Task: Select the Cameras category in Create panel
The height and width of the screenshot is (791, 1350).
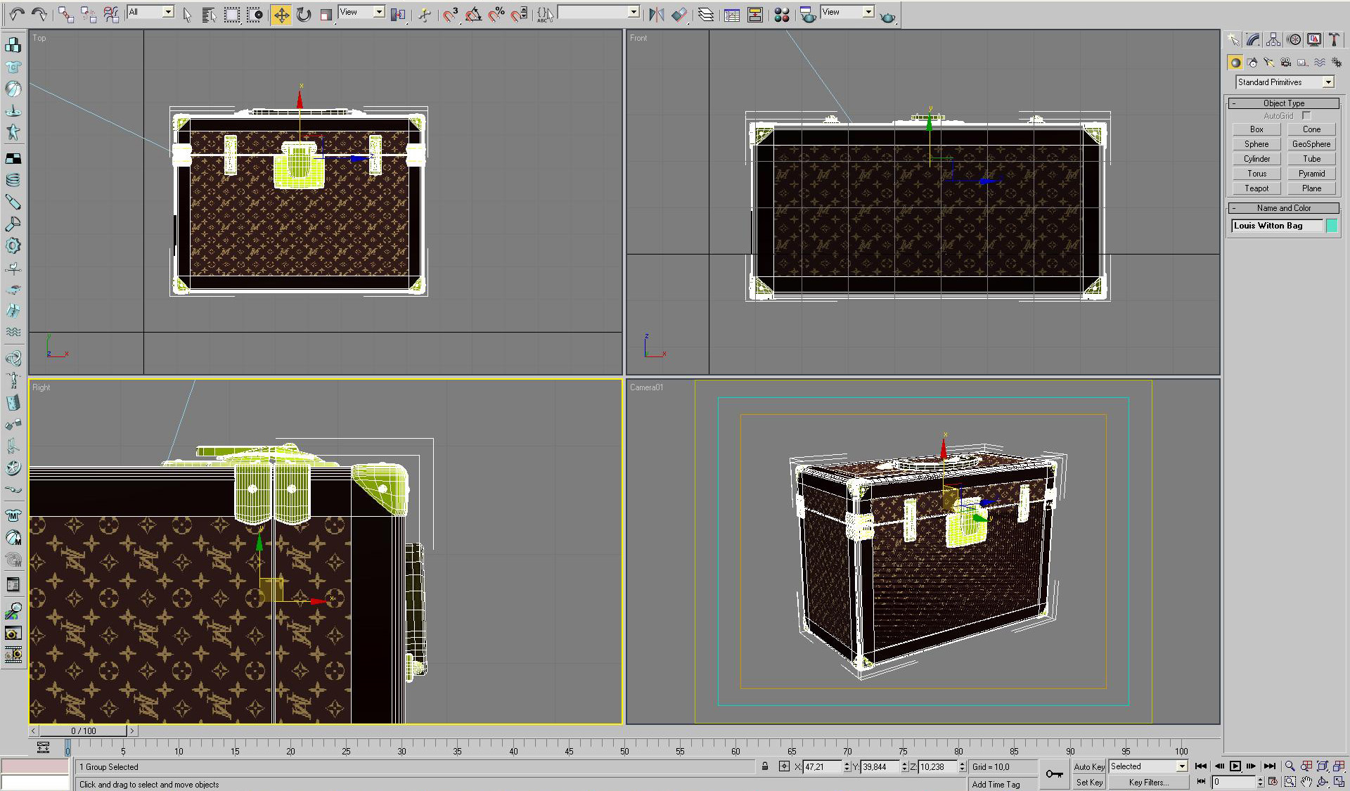Action: 1285,63
